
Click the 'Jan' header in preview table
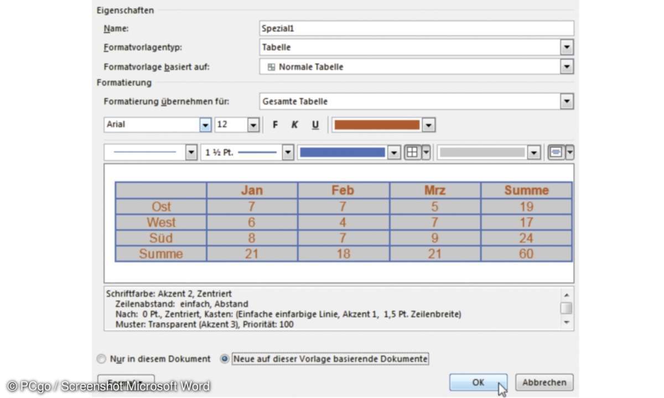(x=252, y=191)
